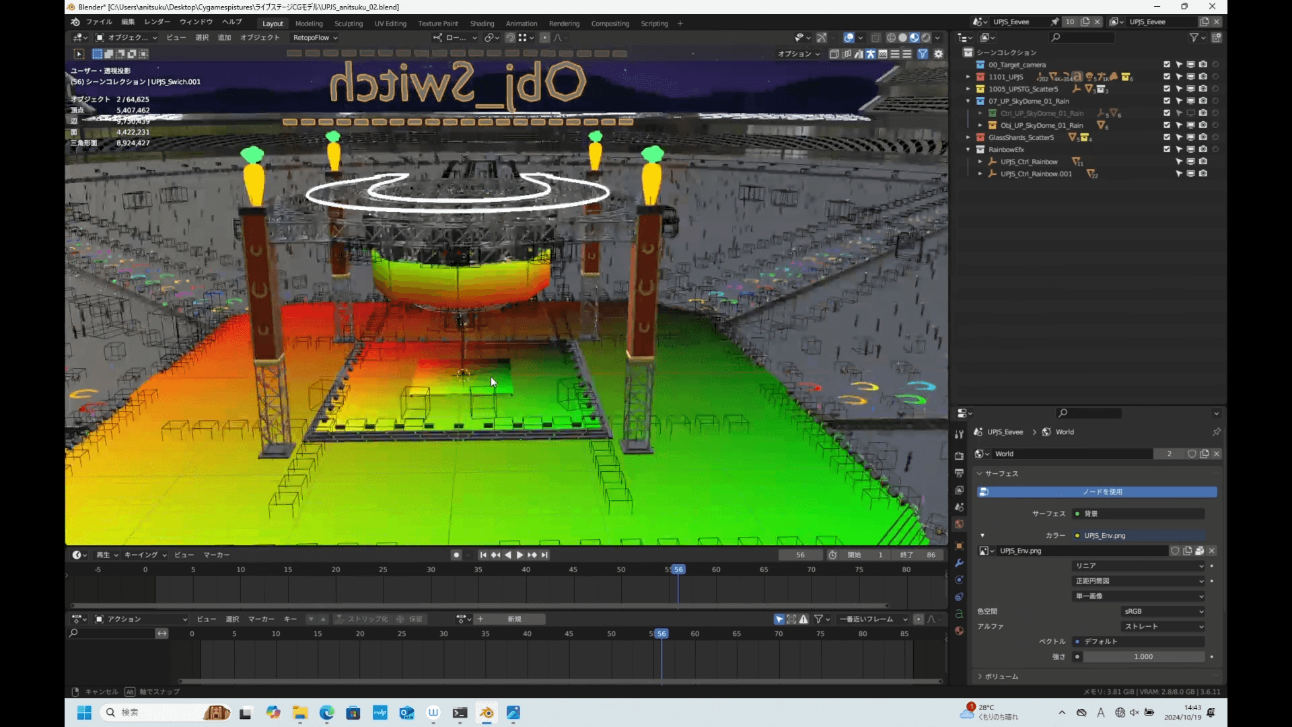This screenshot has width=1292, height=727.
Task: Toggle viewport overlays button
Action: (x=849, y=38)
